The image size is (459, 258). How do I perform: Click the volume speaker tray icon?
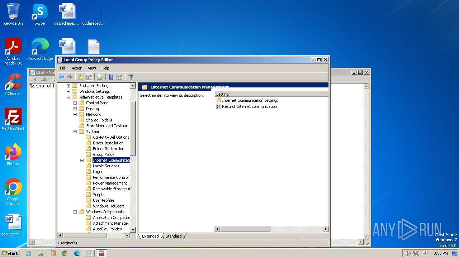tap(407, 253)
